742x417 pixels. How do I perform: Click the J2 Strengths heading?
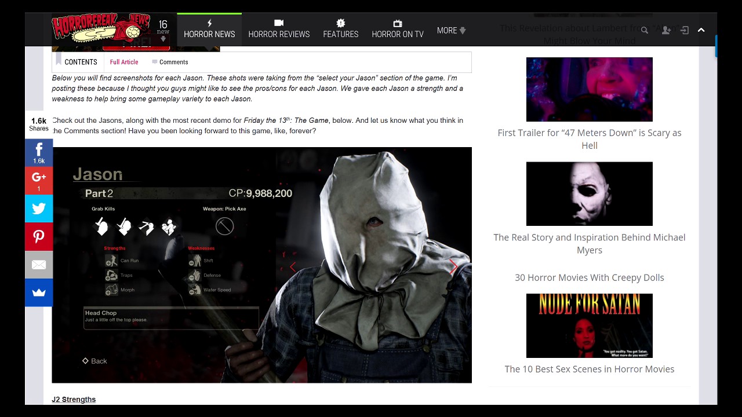[x=74, y=400]
